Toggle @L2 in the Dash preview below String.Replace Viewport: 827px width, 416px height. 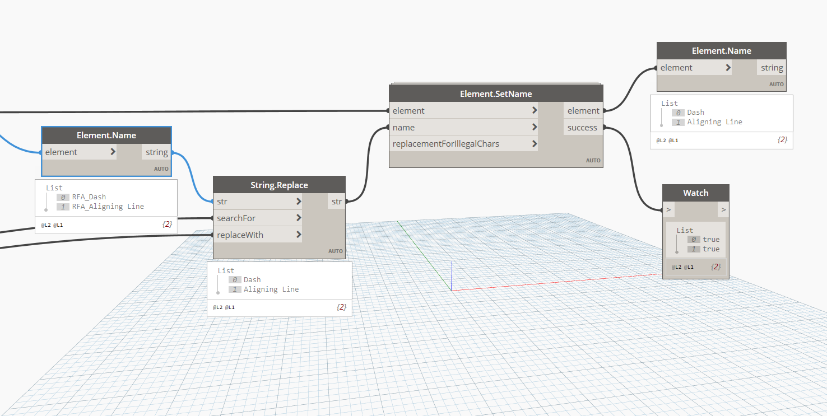pos(218,307)
